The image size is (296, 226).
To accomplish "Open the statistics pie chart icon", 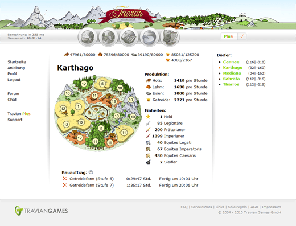I will click(149, 37).
